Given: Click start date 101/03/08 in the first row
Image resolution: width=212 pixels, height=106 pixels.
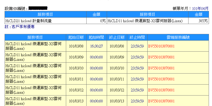Looking at the screenshot, I should click(76, 46).
